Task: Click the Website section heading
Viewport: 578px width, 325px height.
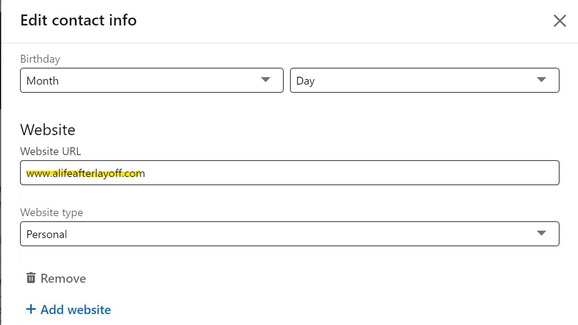Action: click(48, 130)
